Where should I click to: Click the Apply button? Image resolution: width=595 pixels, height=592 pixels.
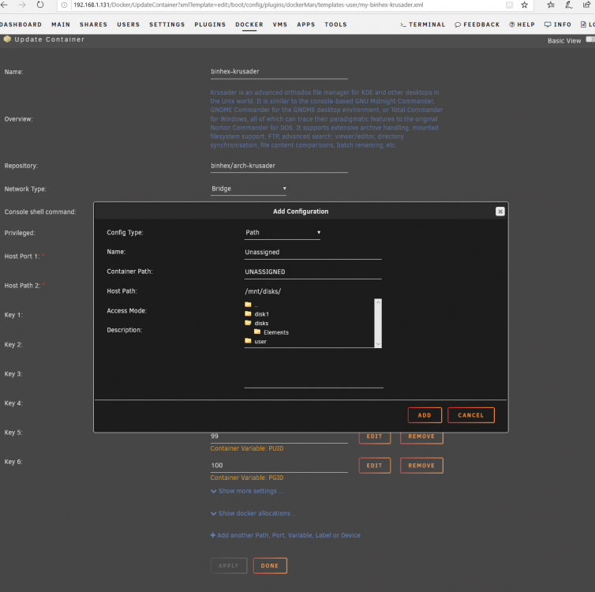229,566
